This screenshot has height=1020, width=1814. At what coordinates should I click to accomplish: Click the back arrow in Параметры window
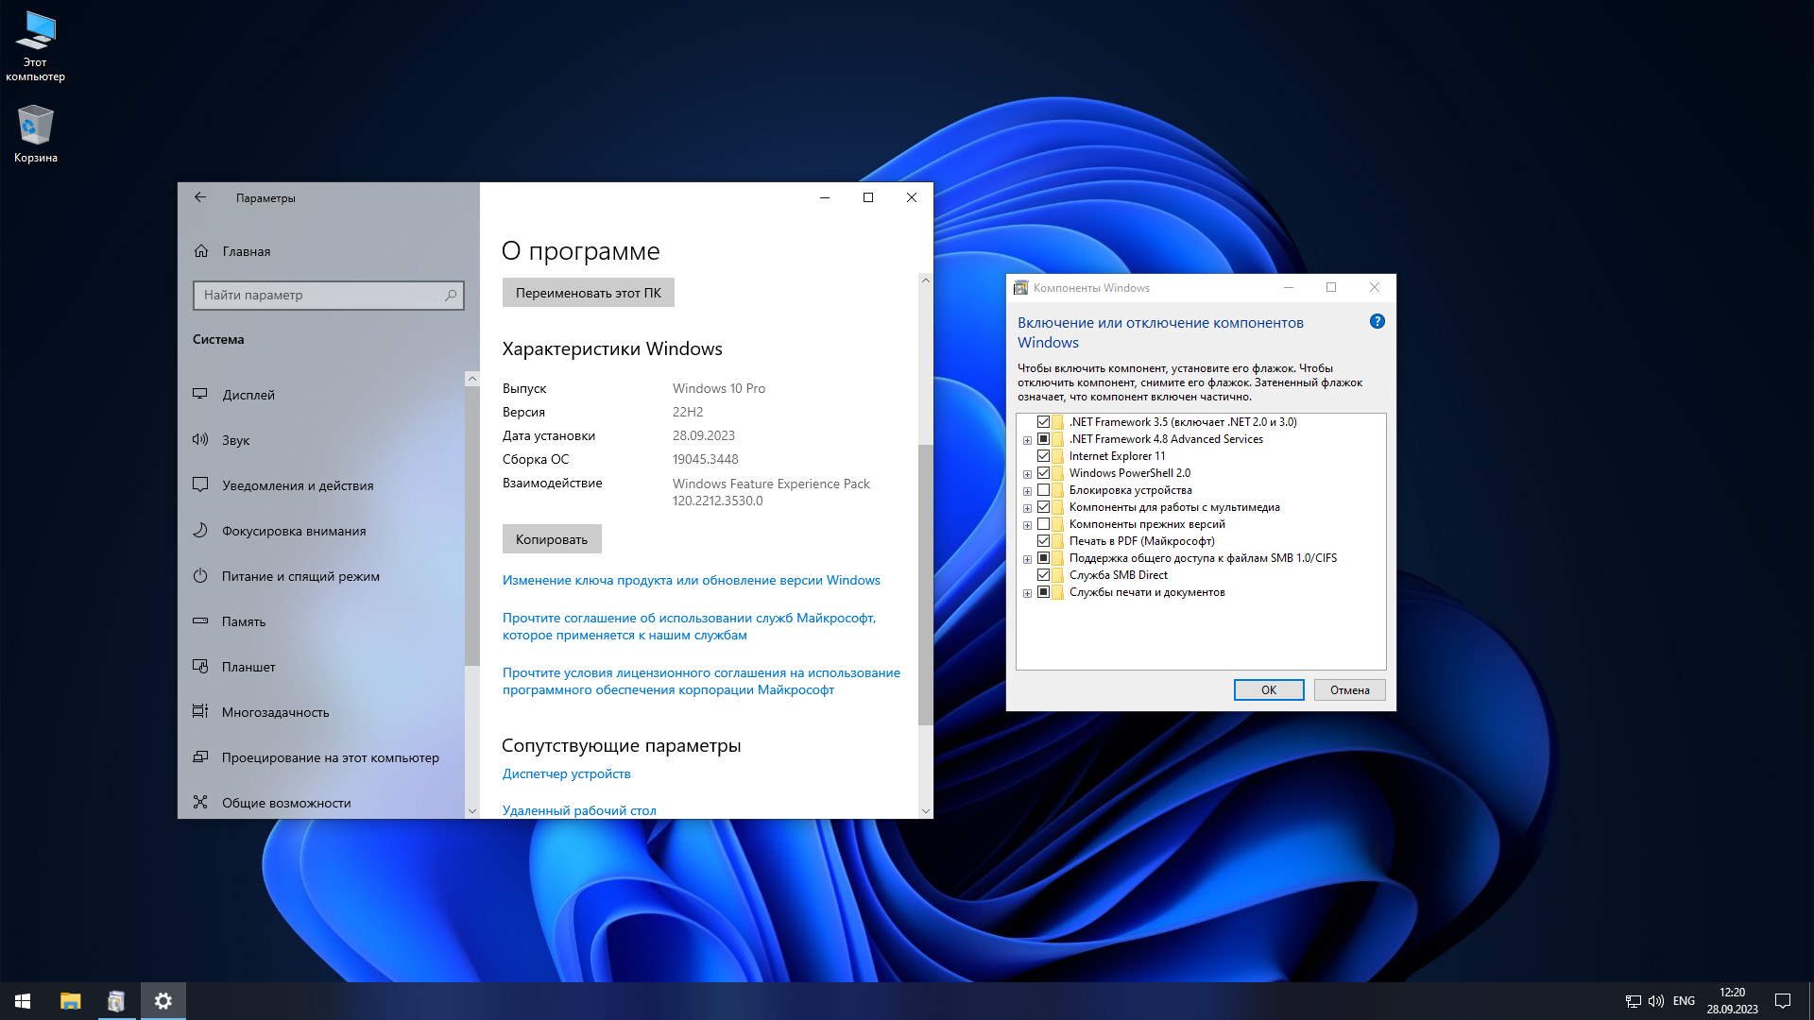(200, 197)
